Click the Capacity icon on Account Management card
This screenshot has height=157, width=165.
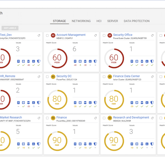tap(85, 61)
